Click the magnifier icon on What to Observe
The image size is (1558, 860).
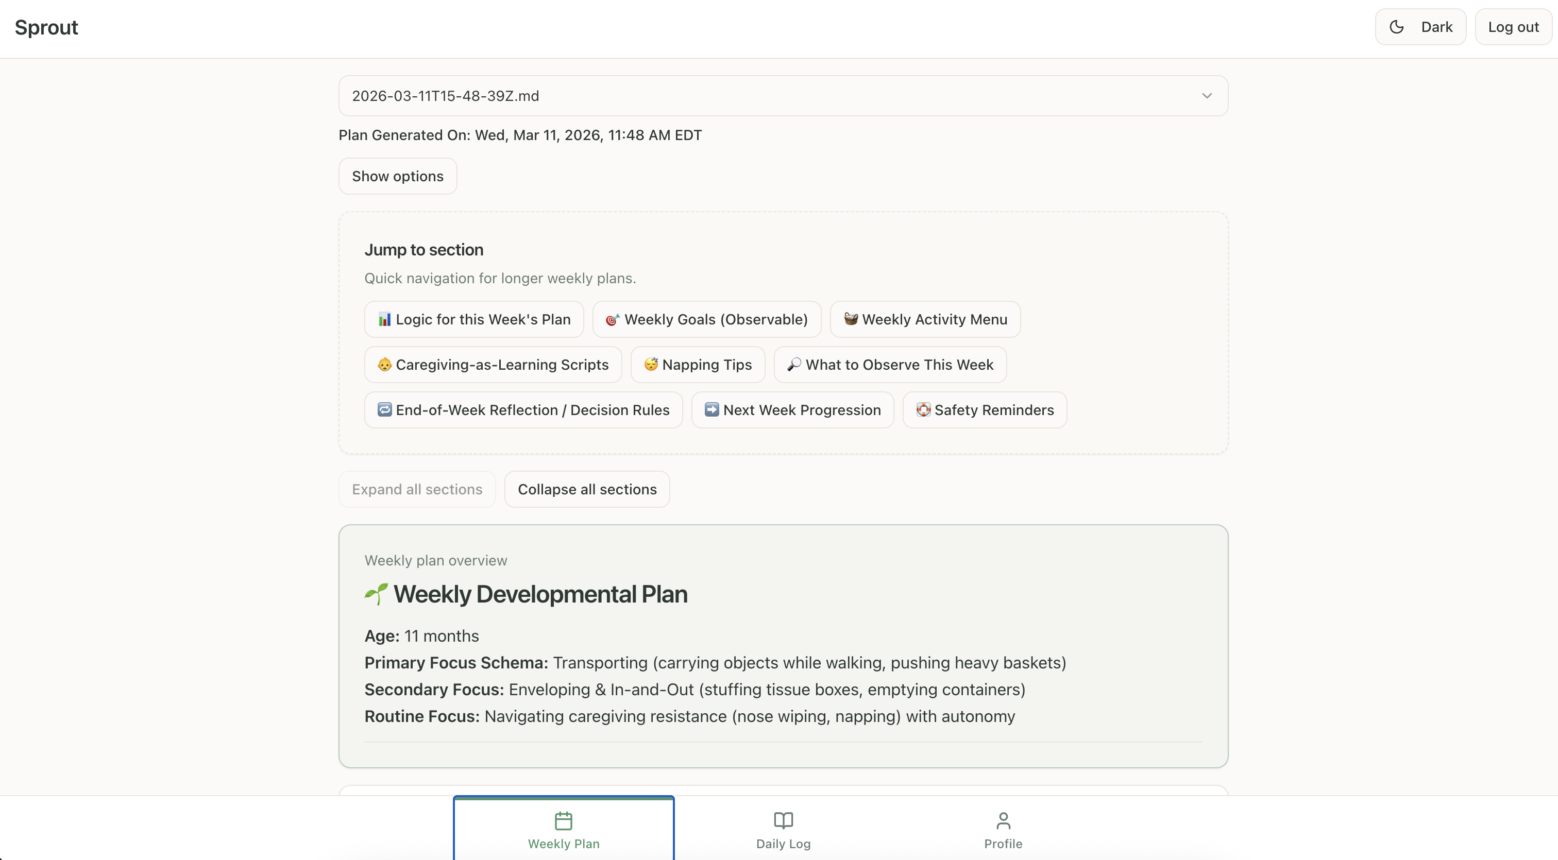pyautogui.click(x=794, y=365)
